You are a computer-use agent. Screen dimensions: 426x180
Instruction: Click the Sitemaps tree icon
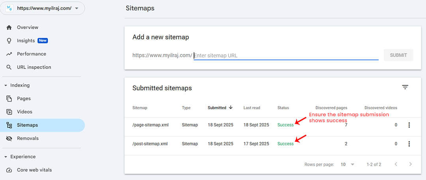(x=9, y=125)
